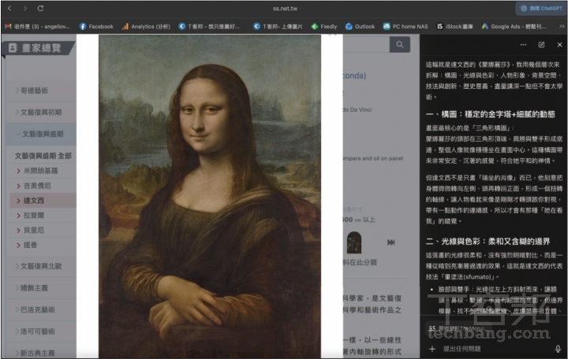
Task: Click the magnifier search button
Action: 399,44
